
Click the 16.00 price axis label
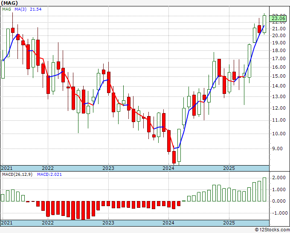click(x=279, y=67)
